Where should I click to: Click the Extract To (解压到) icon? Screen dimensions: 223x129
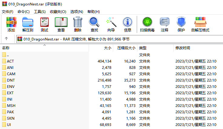pos(28,22)
